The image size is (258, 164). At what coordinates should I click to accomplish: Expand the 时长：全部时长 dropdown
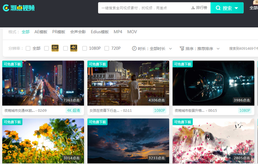tap(152, 49)
